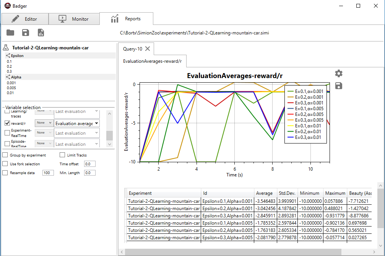Click the Time offset input field
This screenshot has width=385, height=256.
[89, 164]
